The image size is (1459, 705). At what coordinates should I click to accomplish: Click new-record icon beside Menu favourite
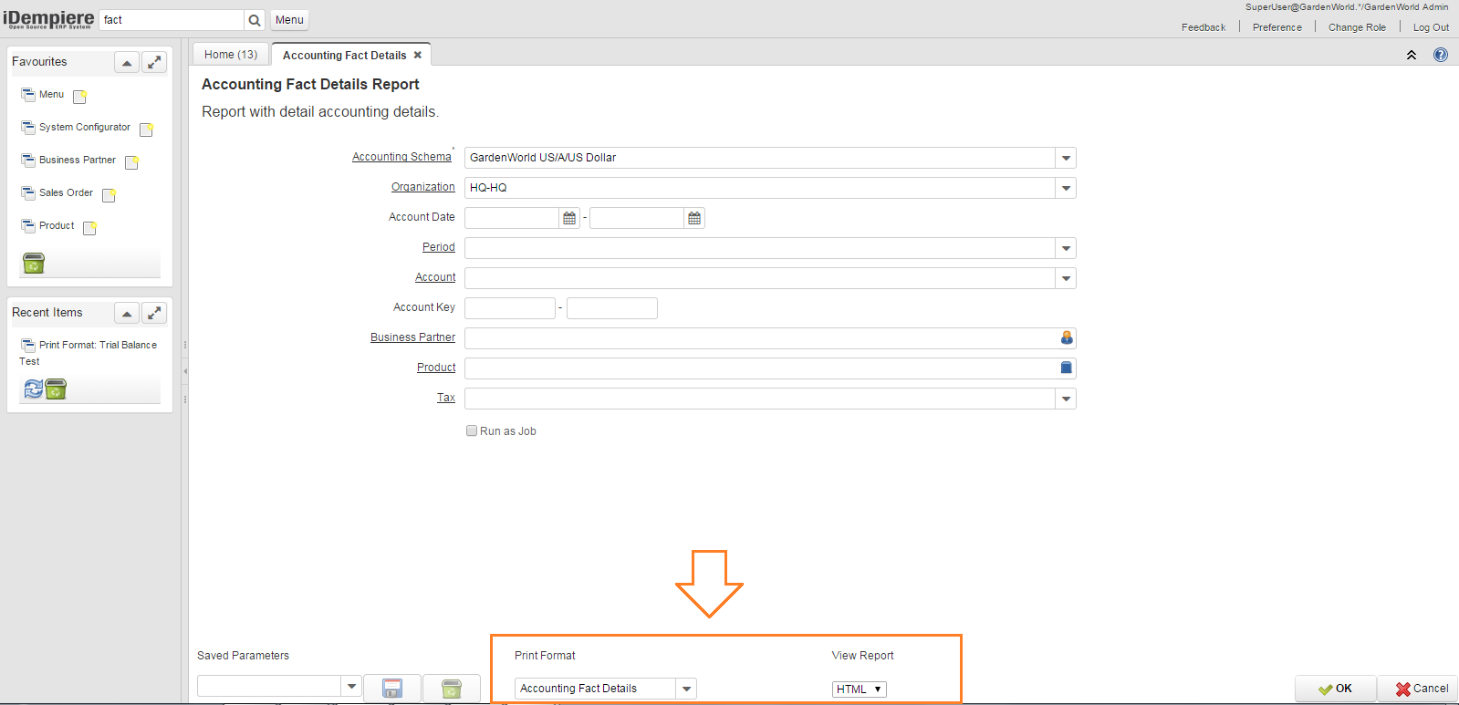(x=79, y=97)
